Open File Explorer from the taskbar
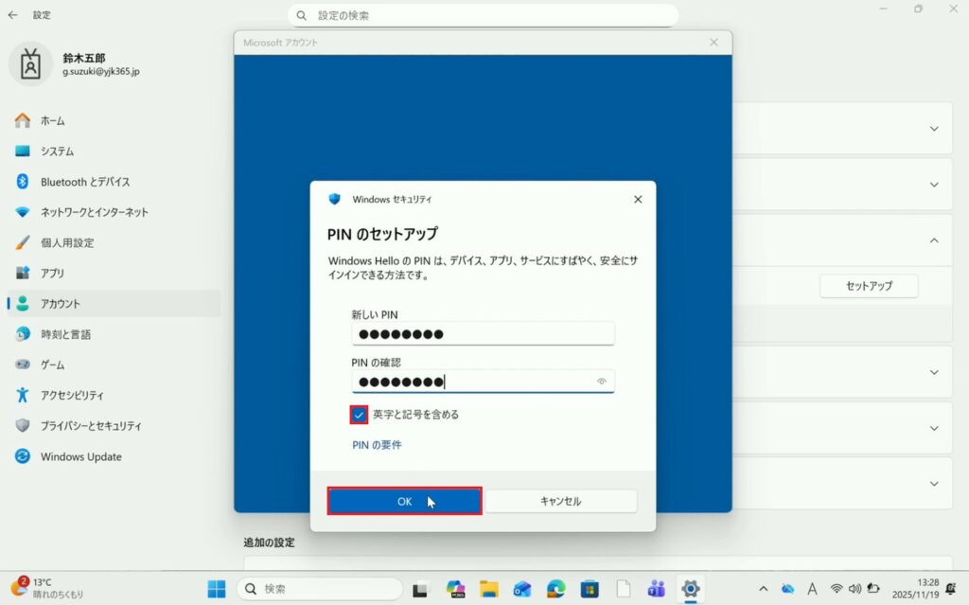Image resolution: width=969 pixels, height=605 pixels. (489, 589)
